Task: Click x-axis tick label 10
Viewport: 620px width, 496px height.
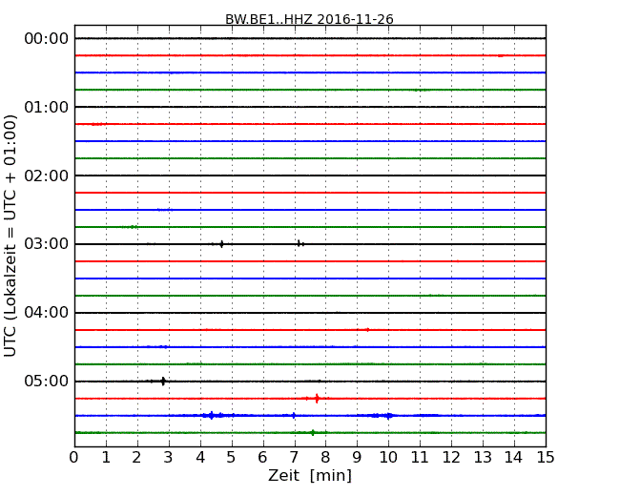Action: click(388, 458)
